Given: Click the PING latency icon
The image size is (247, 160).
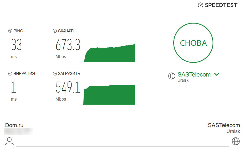Looking at the screenshot, I should point(10,31).
